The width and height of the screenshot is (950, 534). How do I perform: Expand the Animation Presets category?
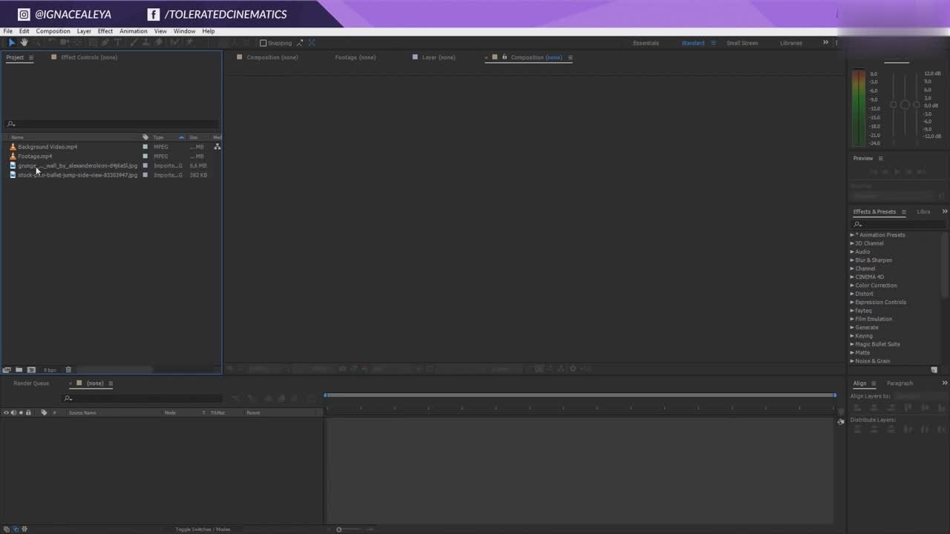click(852, 235)
